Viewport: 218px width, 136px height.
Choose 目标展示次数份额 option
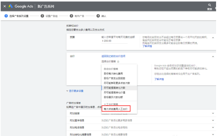click(x=113, y=97)
